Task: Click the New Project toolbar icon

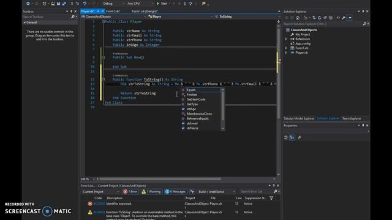Action: 44,4
